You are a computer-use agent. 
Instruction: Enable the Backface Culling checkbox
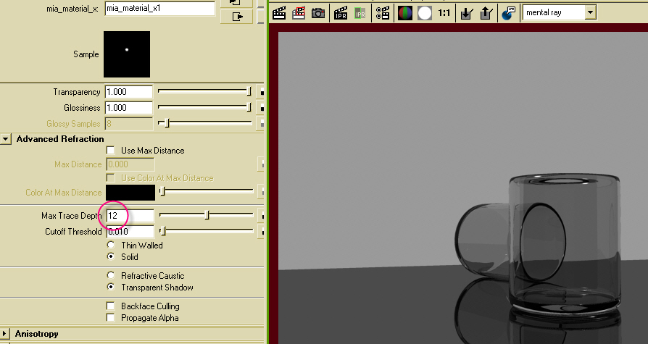(110, 306)
